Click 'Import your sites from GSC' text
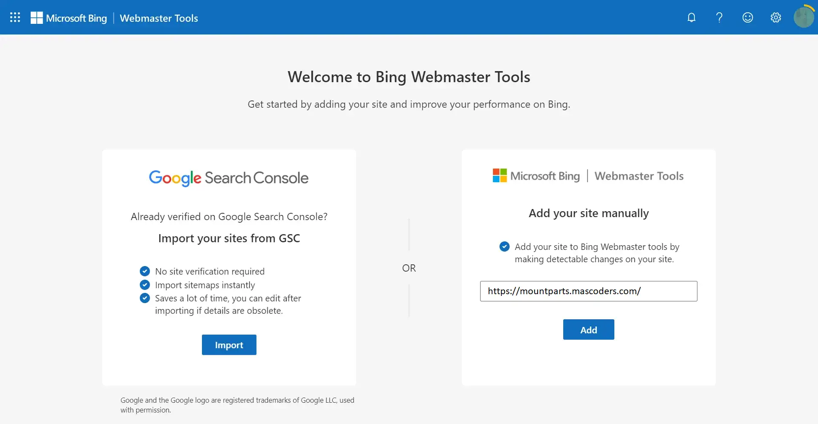The height and width of the screenshot is (424, 818). (229, 238)
